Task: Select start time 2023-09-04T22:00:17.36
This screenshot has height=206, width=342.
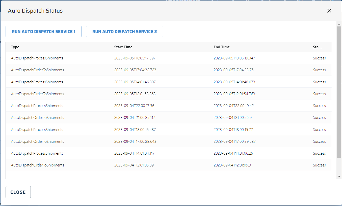Action: click(x=134, y=106)
